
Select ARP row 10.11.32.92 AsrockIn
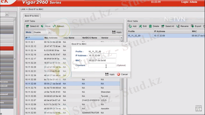(x=72, y=109)
